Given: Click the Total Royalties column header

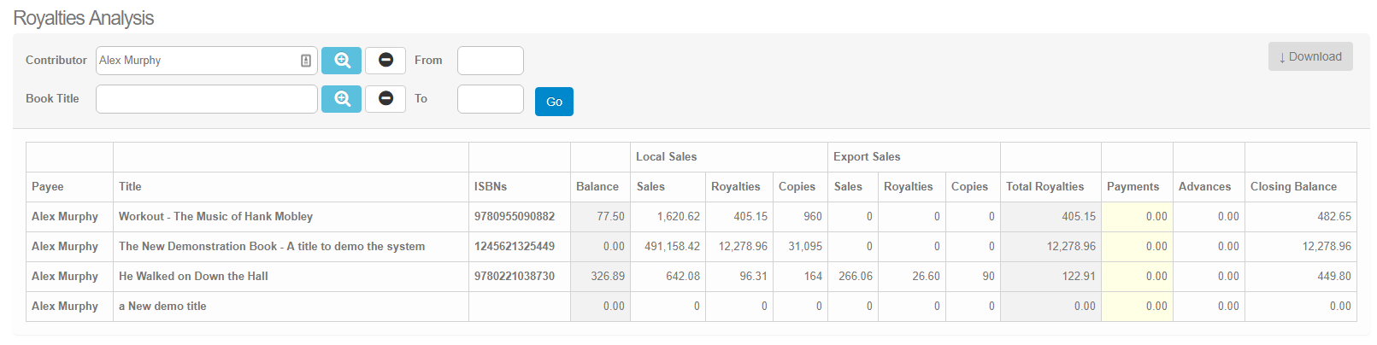Looking at the screenshot, I should [1045, 187].
